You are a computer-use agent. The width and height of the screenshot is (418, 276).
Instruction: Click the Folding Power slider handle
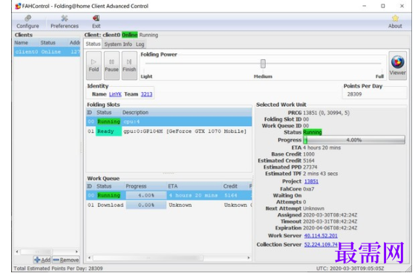263,64
